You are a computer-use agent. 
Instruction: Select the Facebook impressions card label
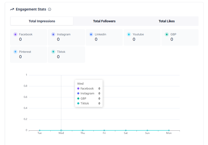(26, 34)
